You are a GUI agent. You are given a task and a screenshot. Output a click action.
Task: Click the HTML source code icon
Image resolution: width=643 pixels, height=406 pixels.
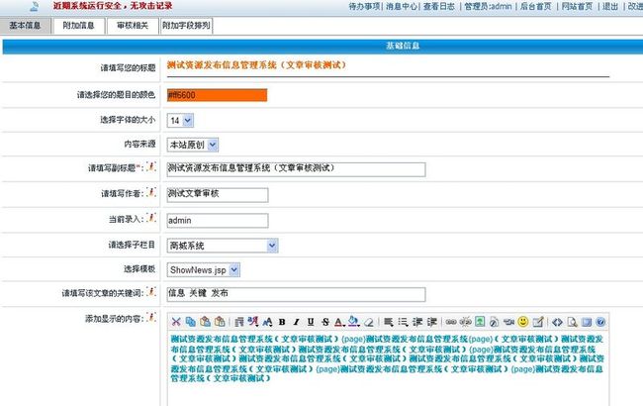[x=557, y=322]
